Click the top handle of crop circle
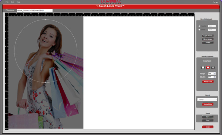222x135 pixels. [x=46, y=20]
